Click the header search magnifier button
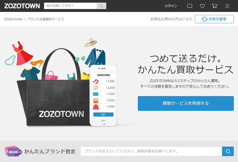 pyautogui.click(x=102, y=6)
